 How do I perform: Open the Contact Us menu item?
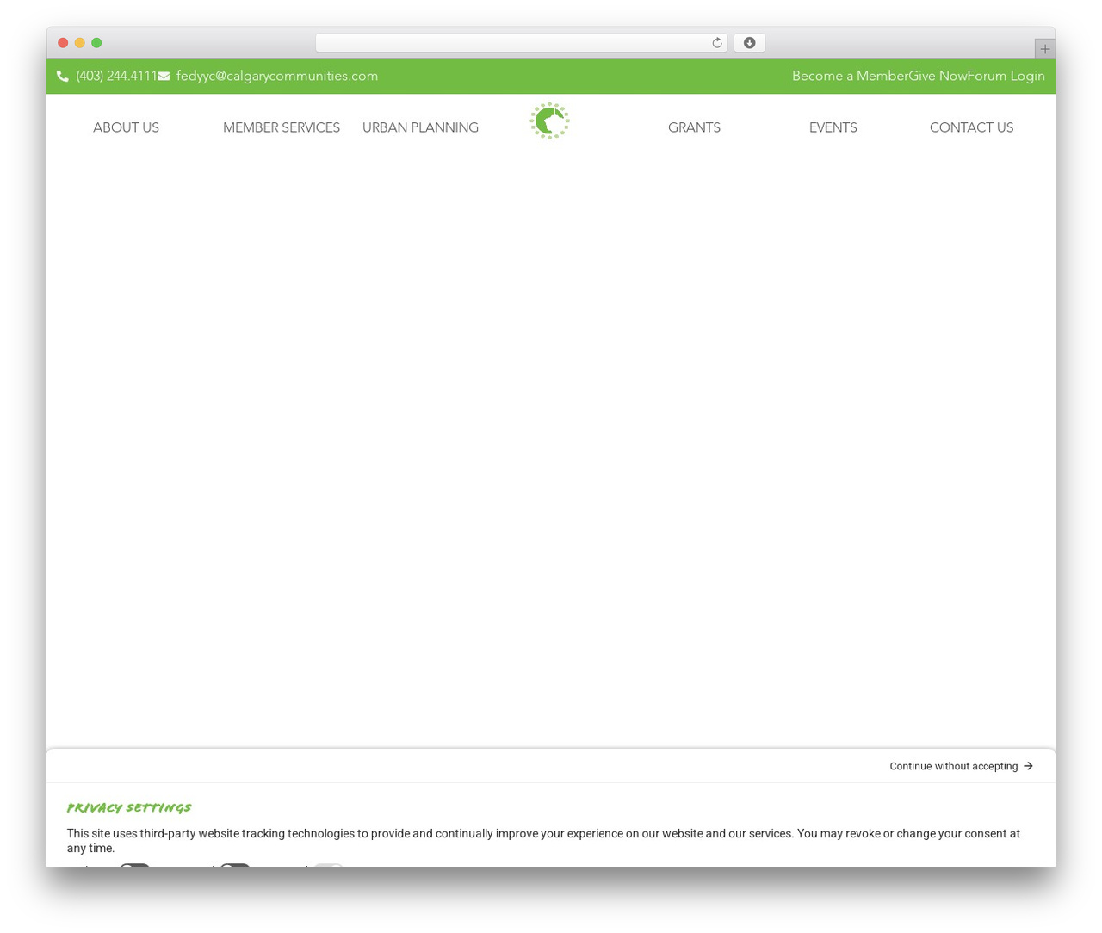(971, 127)
